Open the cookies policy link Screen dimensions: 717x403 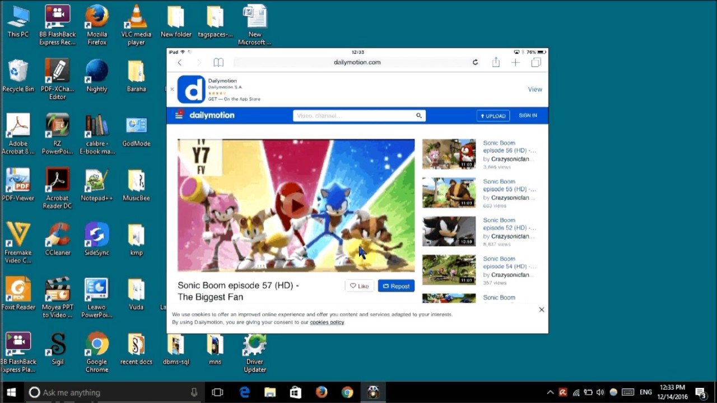pyautogui.click(x=327, y=322)
